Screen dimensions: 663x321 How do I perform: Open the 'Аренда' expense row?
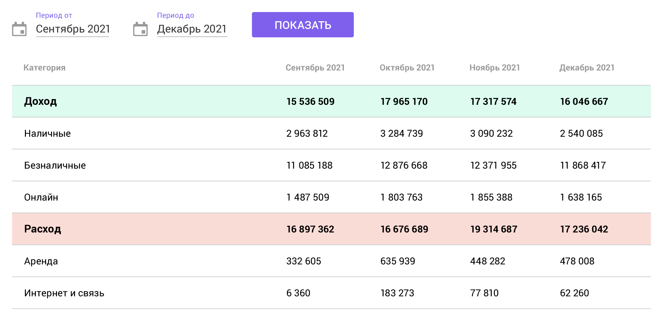click(41, 261)
